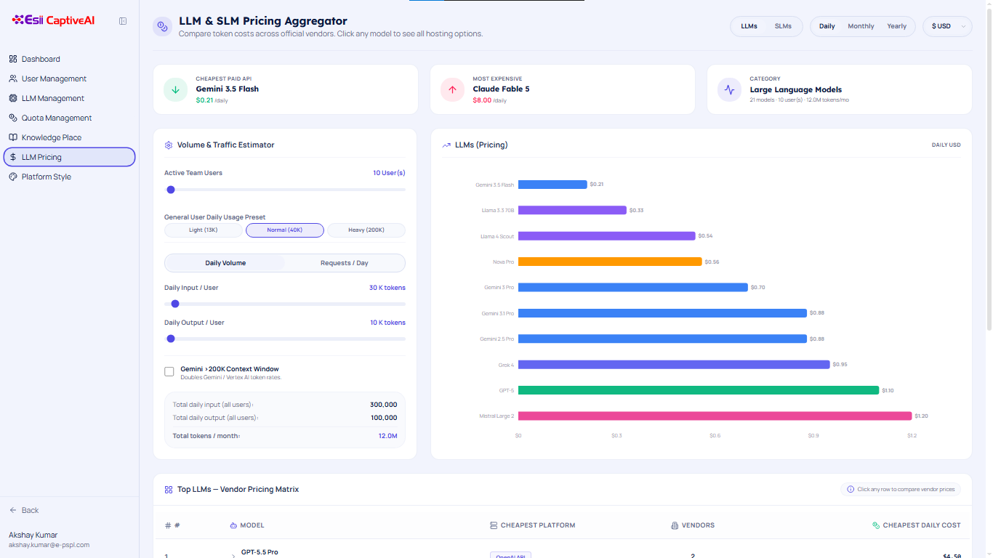Click the LLM Pricing sidebar link
The width and height of the screenshot is (993, 558).
(70, 157)
